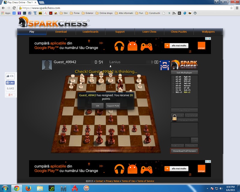Click the volume icon in system tray
This screenshot has width=240, height=192.
(221, 188)
